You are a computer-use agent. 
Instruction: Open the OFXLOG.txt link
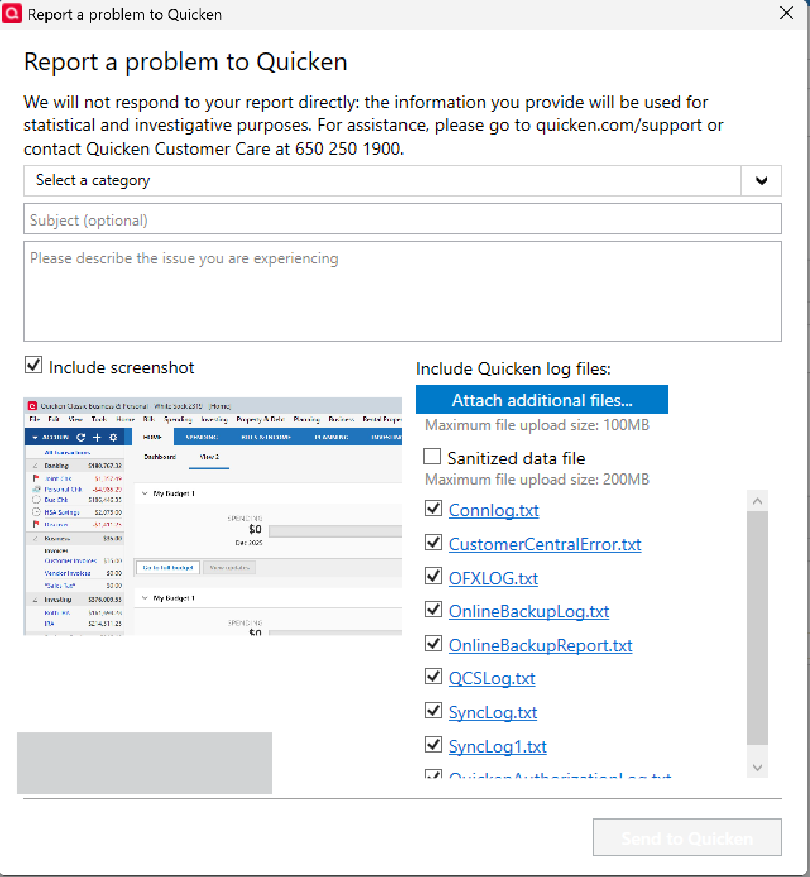[493, 578]
